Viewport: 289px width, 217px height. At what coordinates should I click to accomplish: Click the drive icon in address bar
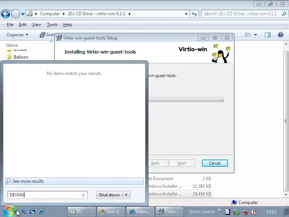[x=30, y=14]
